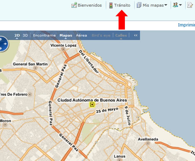
Task: Open the Bienvenidos link
Action: (90, 5)
